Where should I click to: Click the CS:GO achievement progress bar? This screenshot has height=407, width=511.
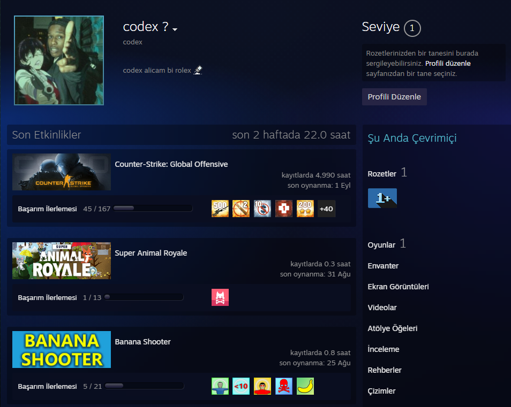153,209
